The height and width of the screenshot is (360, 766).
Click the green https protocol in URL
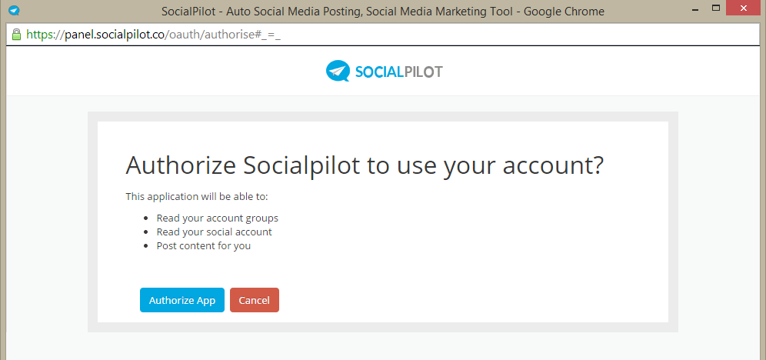pos(42,35)
